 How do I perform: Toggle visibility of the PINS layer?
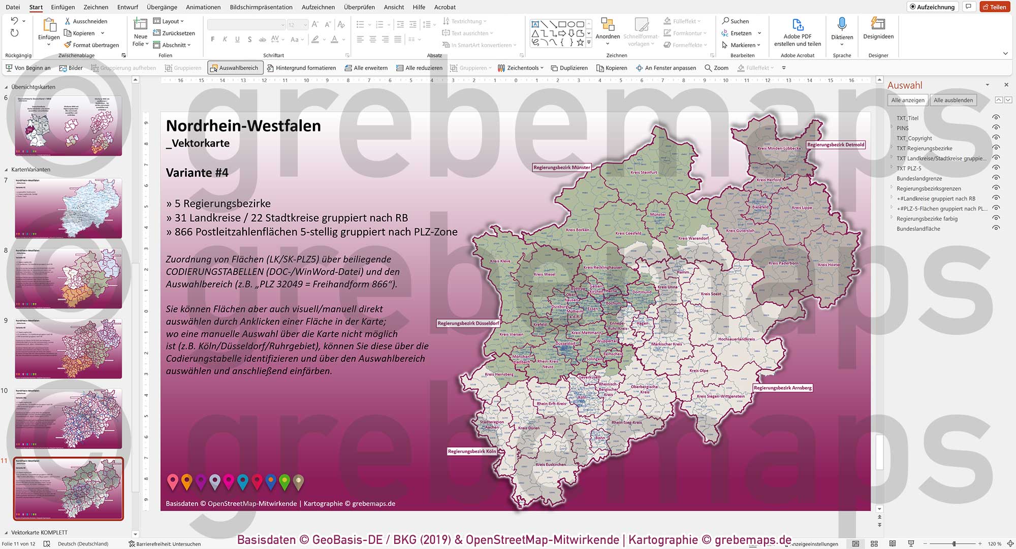(996, 128)
